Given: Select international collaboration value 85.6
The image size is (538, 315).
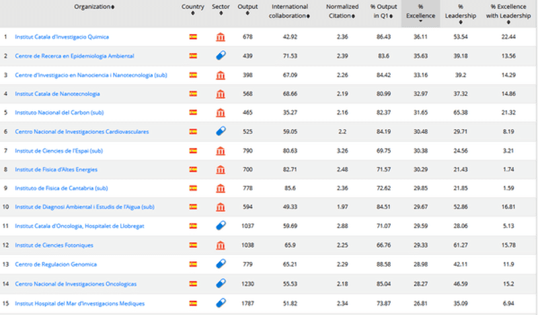Looking at the screenshot, I should click(290, 188).
